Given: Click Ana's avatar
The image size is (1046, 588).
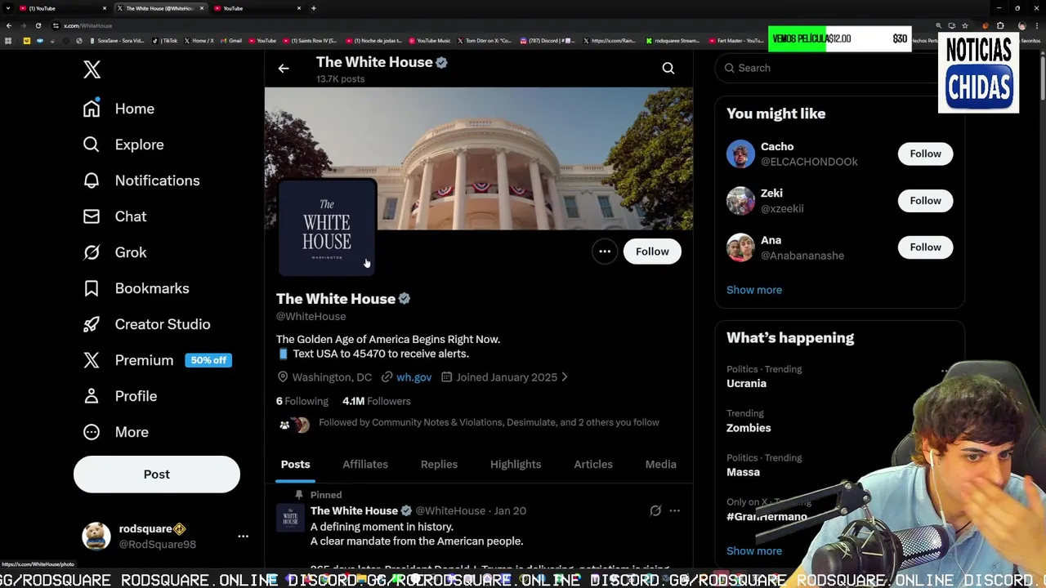Looking at the screenshot, I should [740, 247].
